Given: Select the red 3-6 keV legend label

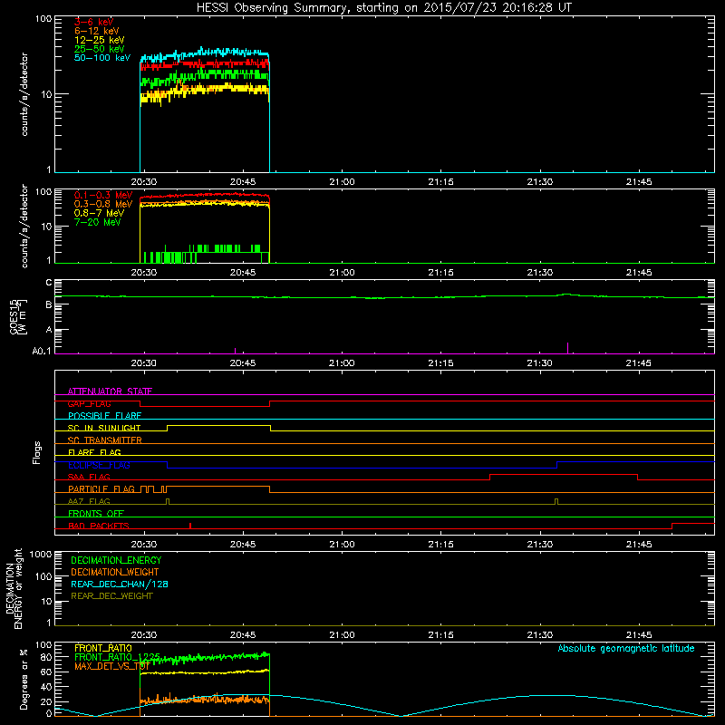Looking at the screenshot, I should 93,22.
